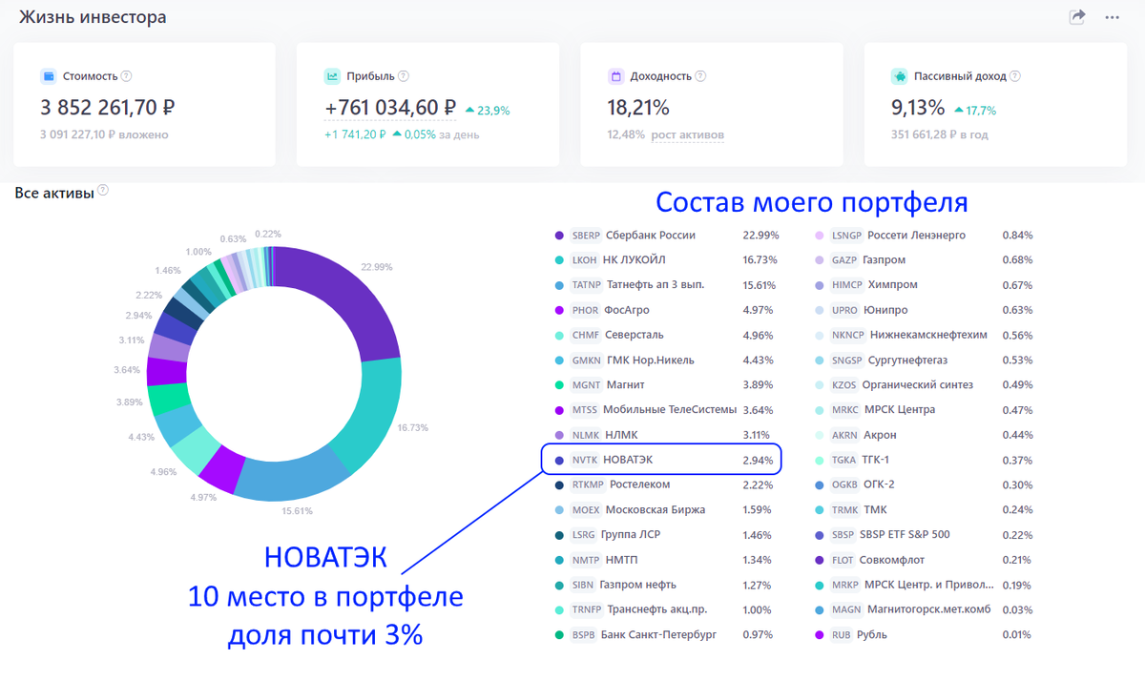Click Банк Санкт-Петербург in the list
Image resolution: width=1145 pixels, height=680 pixels.
pos(658,635)
